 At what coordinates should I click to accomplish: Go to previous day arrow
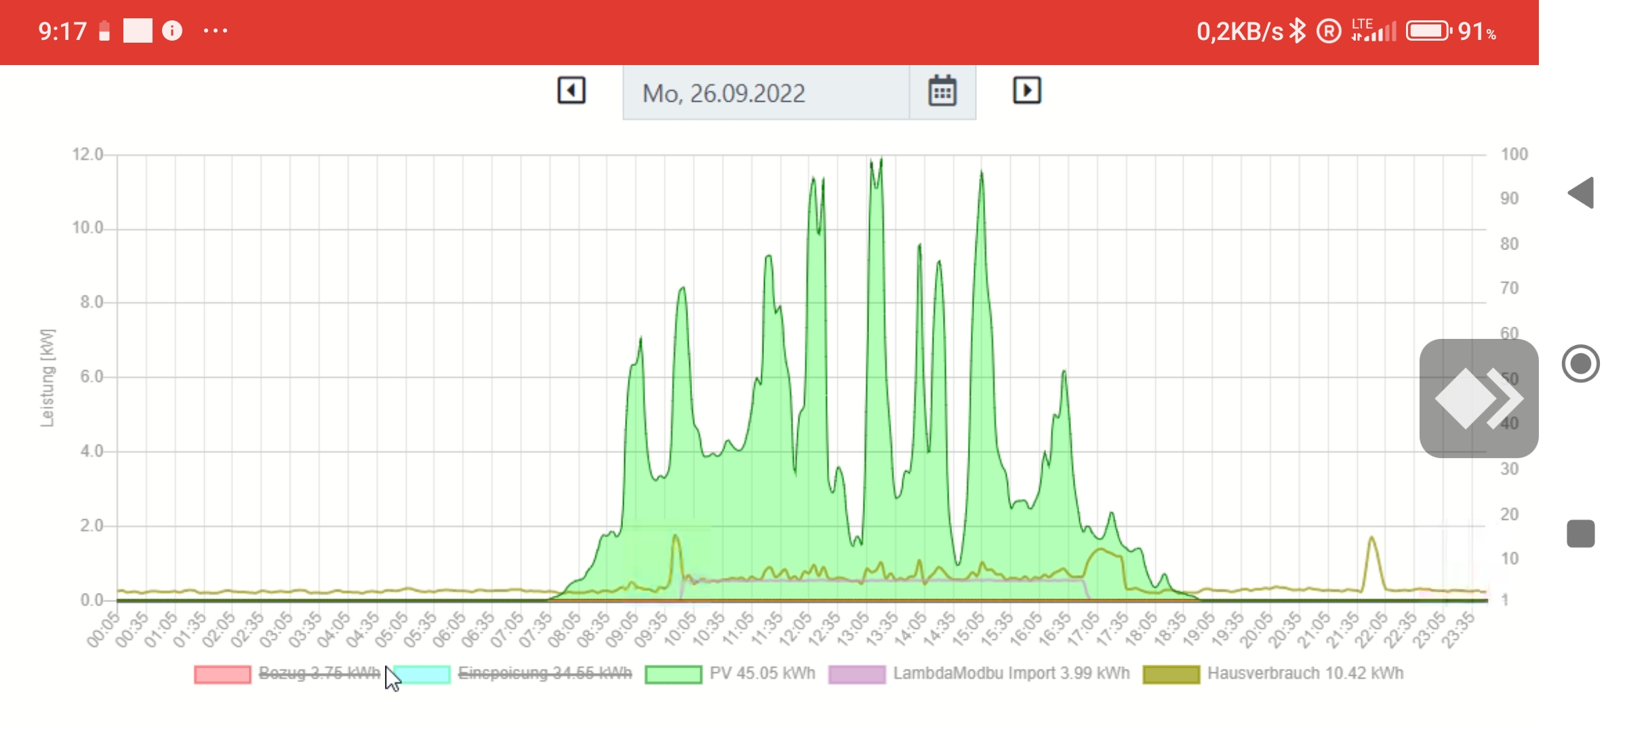[571, 90]
